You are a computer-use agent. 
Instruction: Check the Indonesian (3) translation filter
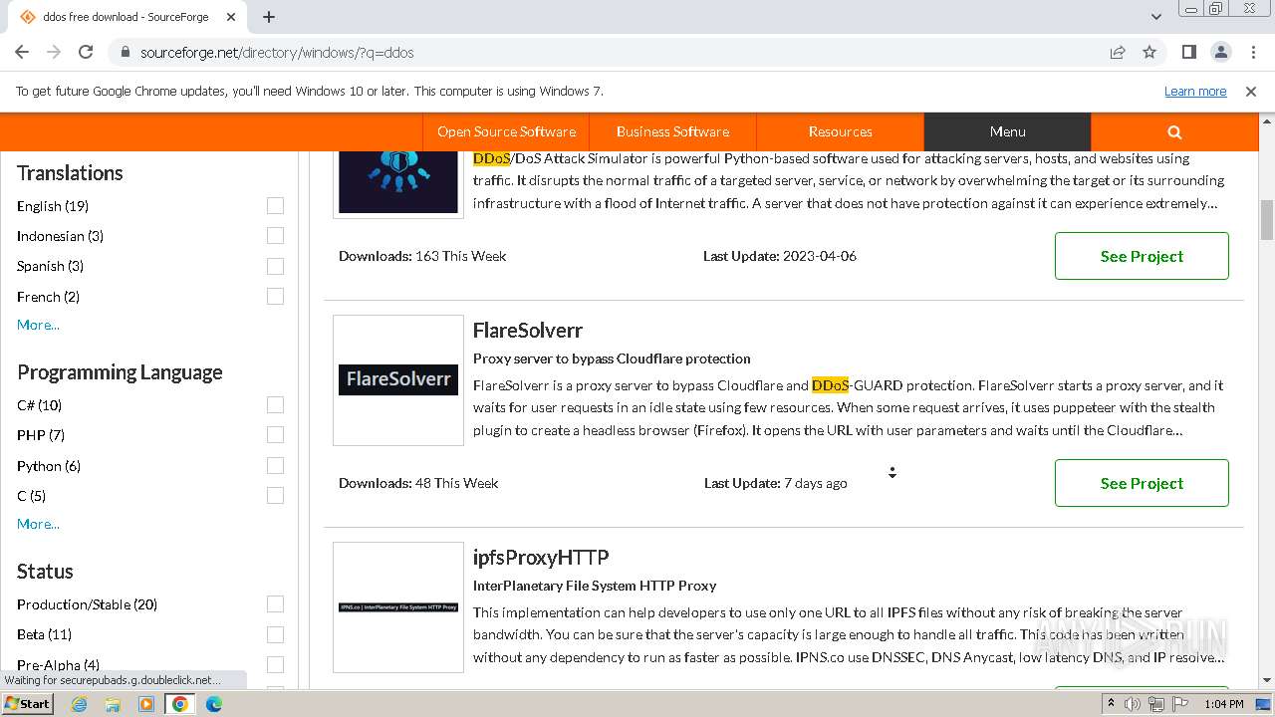click(275, 236)
